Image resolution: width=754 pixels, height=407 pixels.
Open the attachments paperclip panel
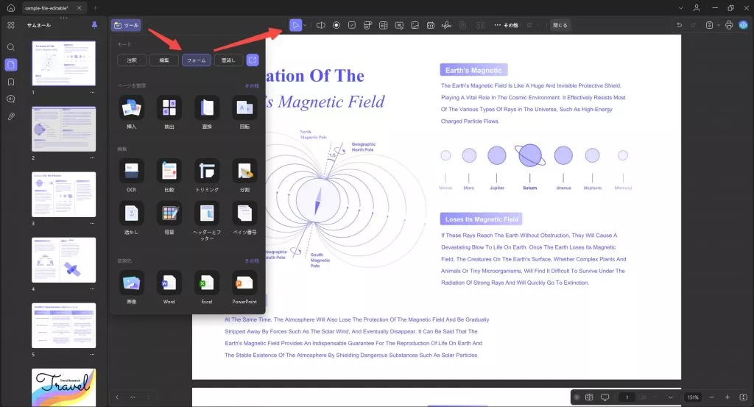point(10,116)
